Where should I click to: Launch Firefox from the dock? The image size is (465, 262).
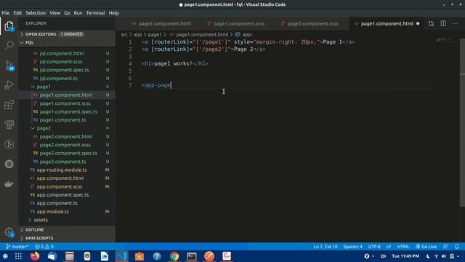tap(35, 256)
